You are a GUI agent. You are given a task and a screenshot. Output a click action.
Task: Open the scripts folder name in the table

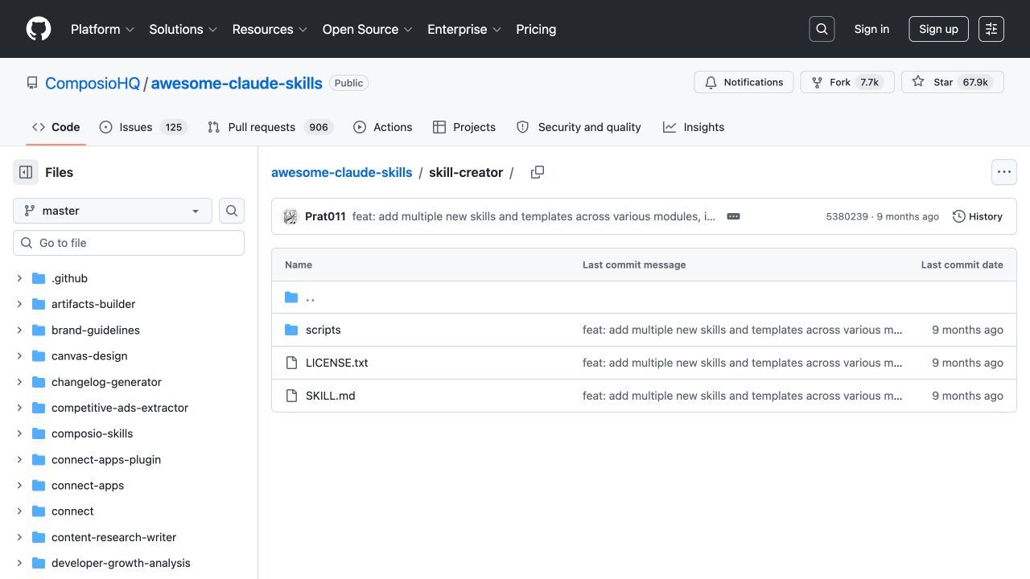click(x=323, y=330)
